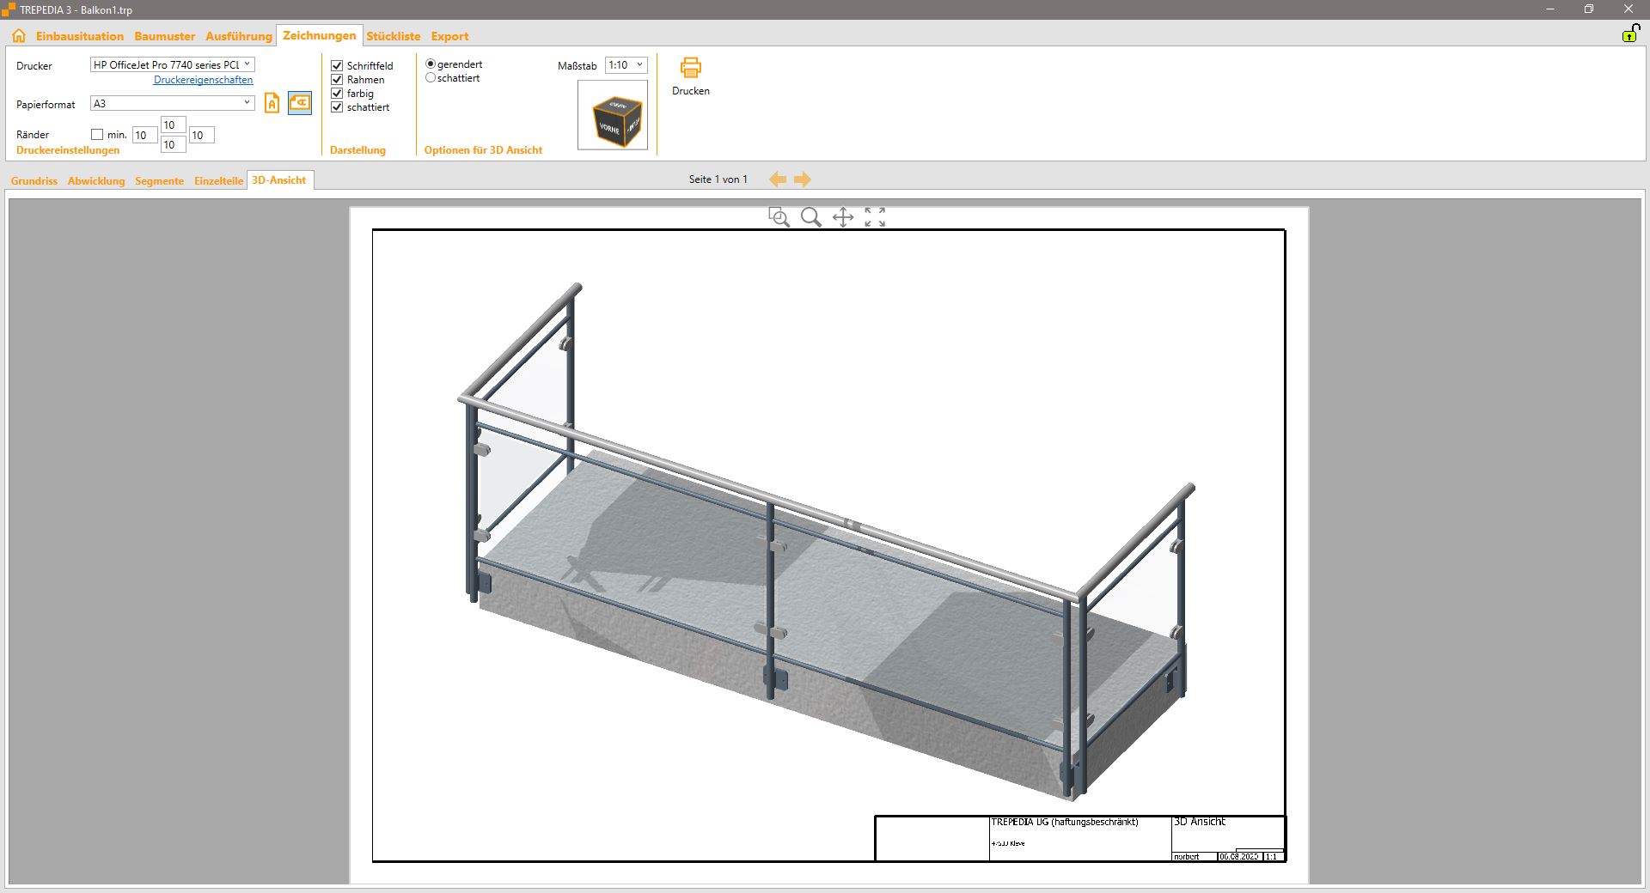
Task: Select the schattiert radio option
Action: point(431,78)
